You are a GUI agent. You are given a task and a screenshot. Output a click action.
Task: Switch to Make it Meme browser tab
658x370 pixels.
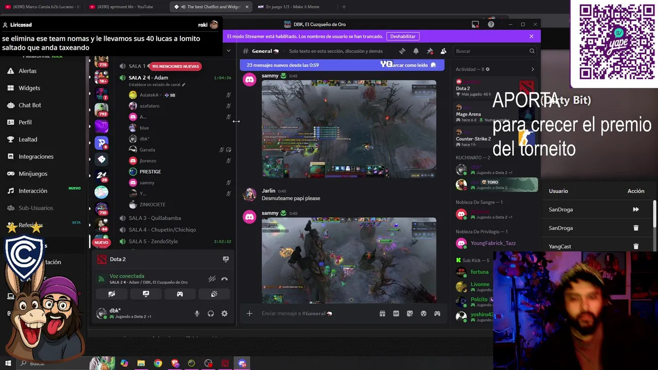click(x=293, y=7)
